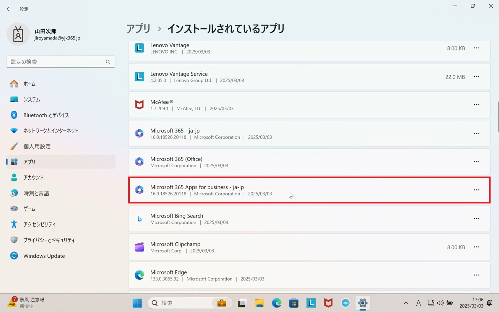Click the magnifier icon in settings search
The height and width of the screenshot is (312, 499).
(x=108, y=62)
